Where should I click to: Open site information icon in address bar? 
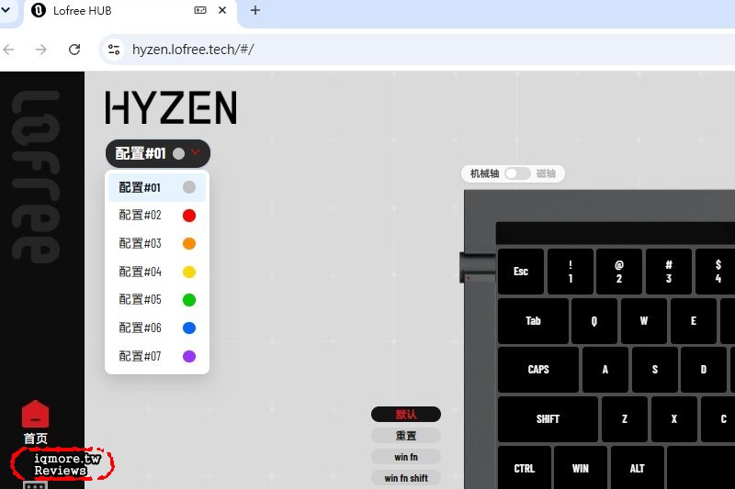(x=114, y=50)
